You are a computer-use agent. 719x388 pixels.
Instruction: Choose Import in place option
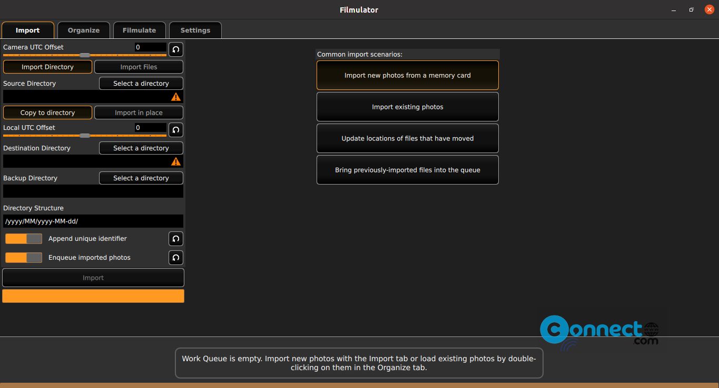tap(139, 113)
